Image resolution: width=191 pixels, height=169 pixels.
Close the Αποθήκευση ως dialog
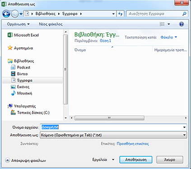tap(182, 3)
